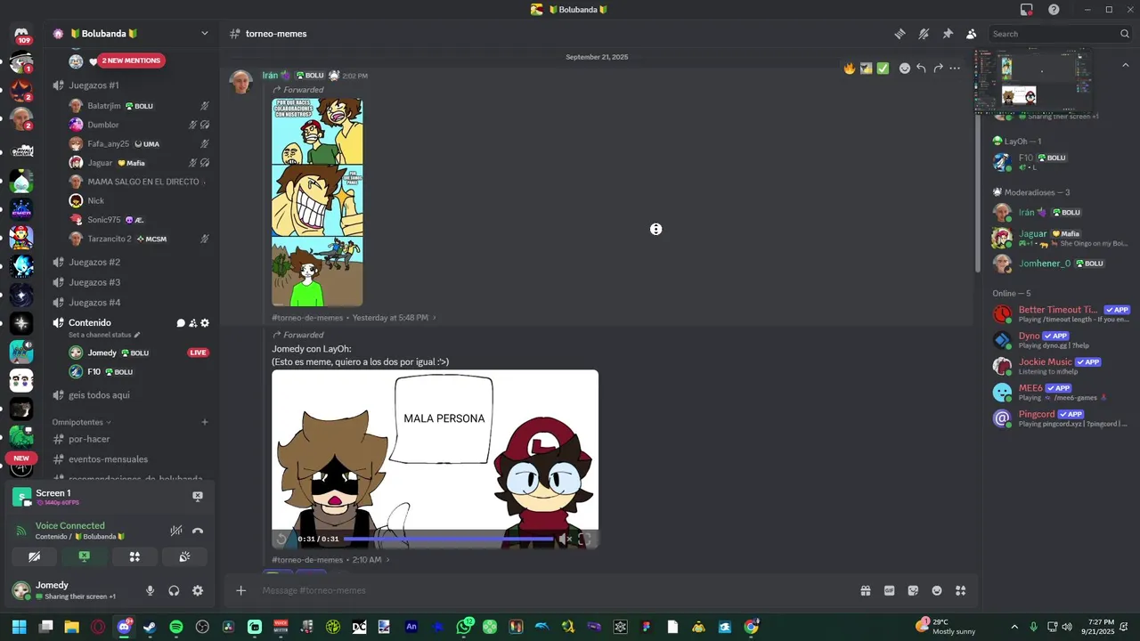Open chat for Contenido voice channel
This screenshot has width=1140, height=641.
click(181, 323)
